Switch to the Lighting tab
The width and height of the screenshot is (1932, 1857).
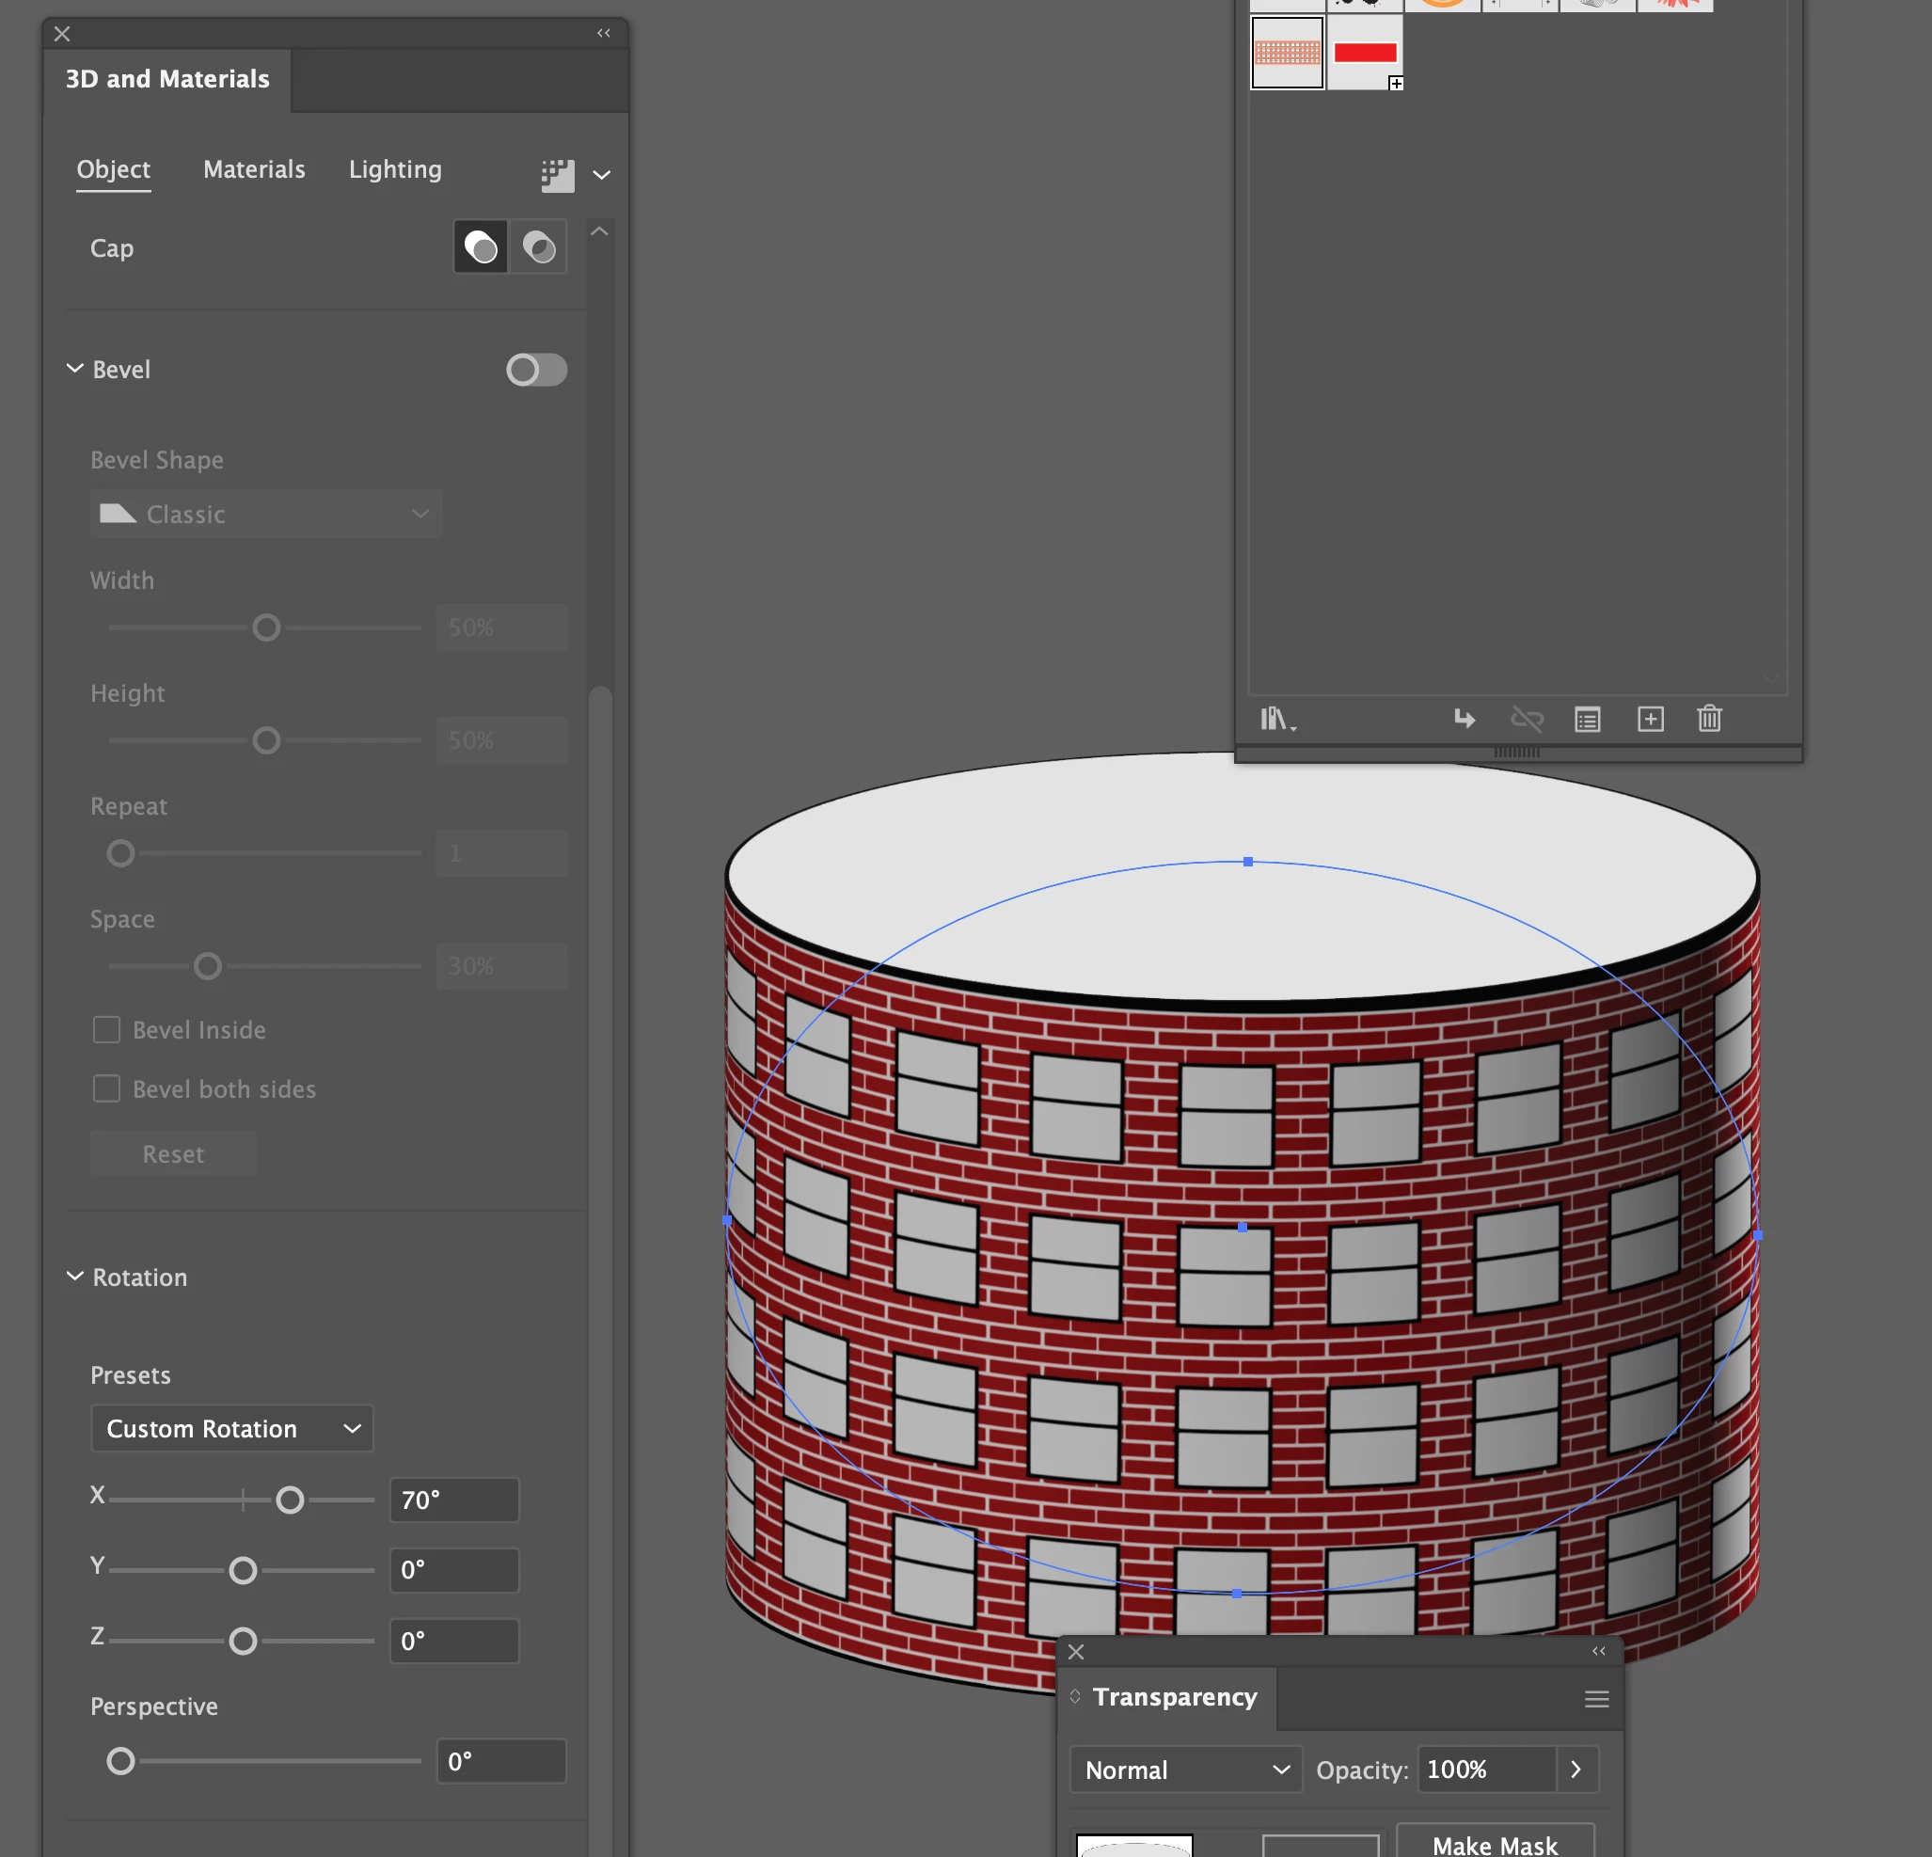(395, 169)
